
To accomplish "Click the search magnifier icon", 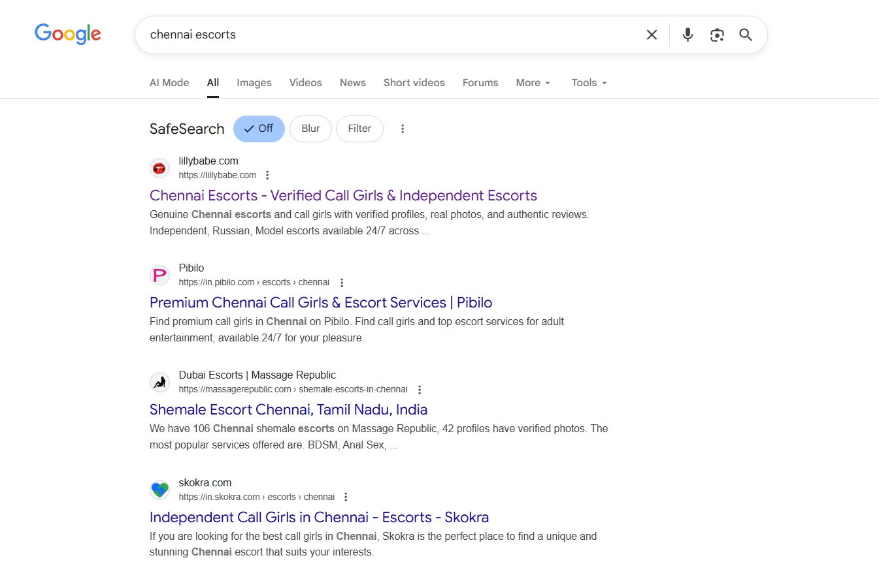I will (x=746, y=35).
